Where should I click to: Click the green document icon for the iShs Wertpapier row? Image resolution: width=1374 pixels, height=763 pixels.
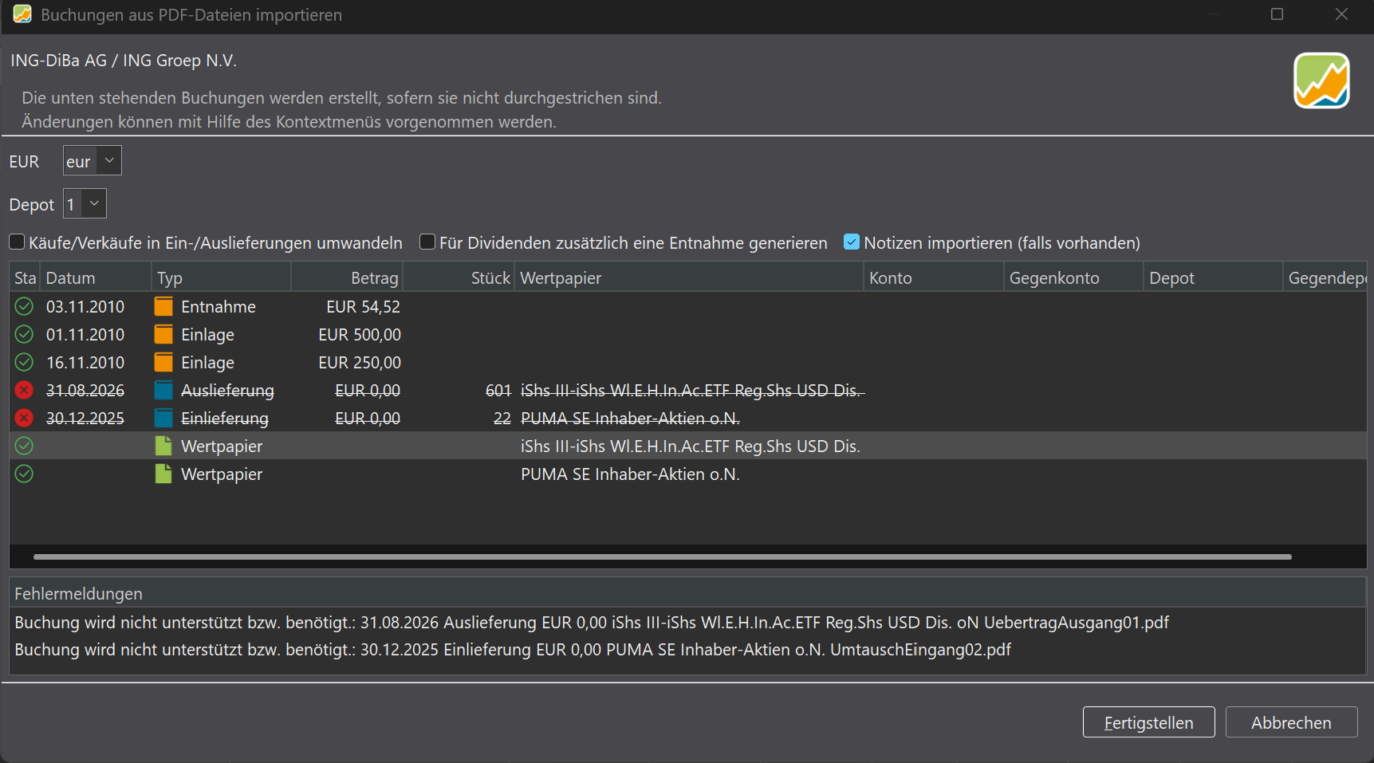click(x=163, y=446)
